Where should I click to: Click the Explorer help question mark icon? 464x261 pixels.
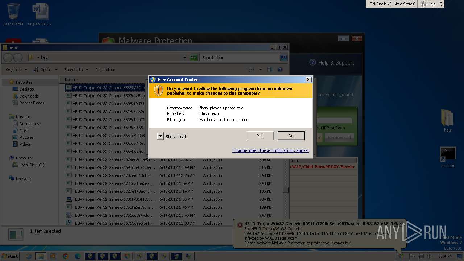coord(280,70)
